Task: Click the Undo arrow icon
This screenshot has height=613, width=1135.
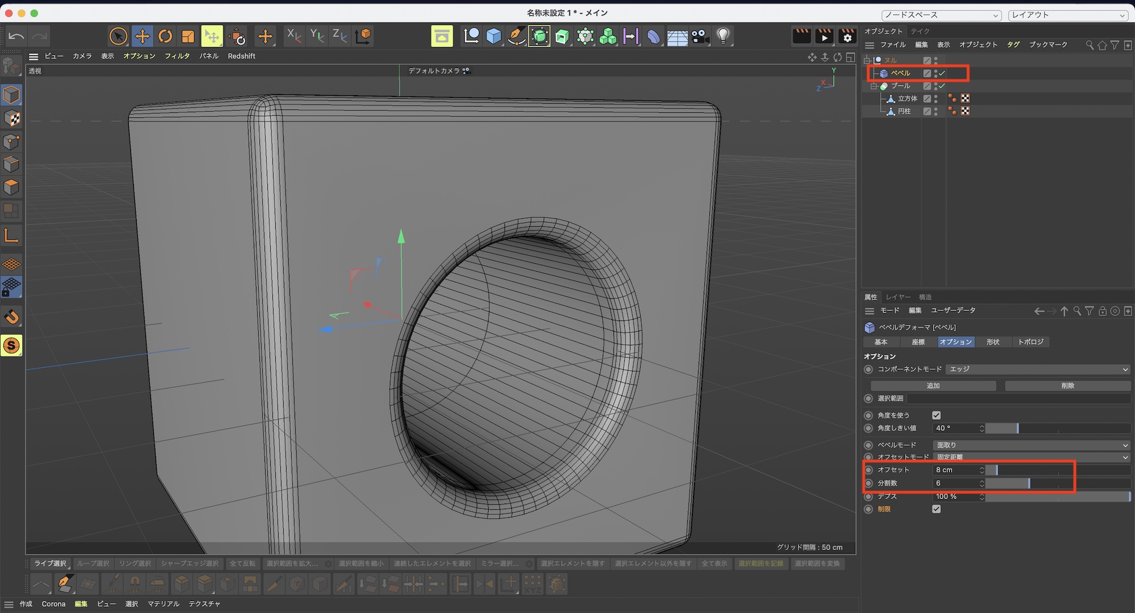Action: point(16,36)
